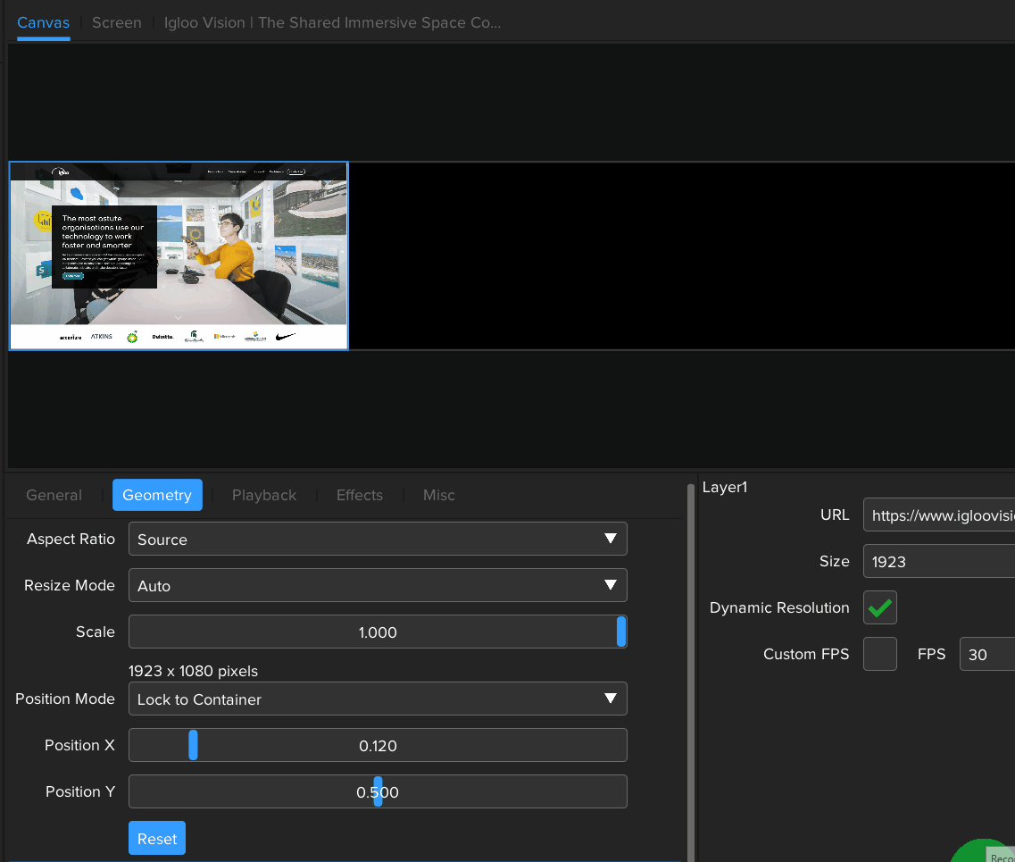Open the Aspect Ratio dropdown arrow

click(x=611, y=539)
